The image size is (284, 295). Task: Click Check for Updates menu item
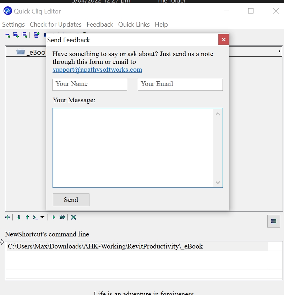56,24
